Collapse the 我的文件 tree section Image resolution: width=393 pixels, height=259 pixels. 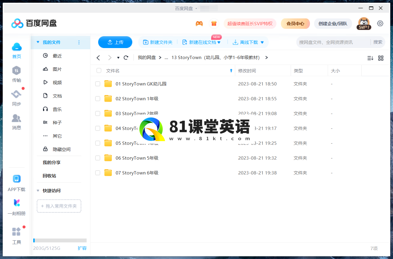click(x=38, y=42)
